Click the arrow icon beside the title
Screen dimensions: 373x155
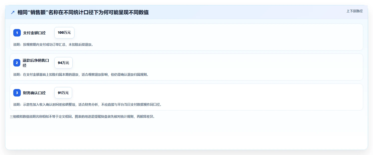(x=13, y=12)
